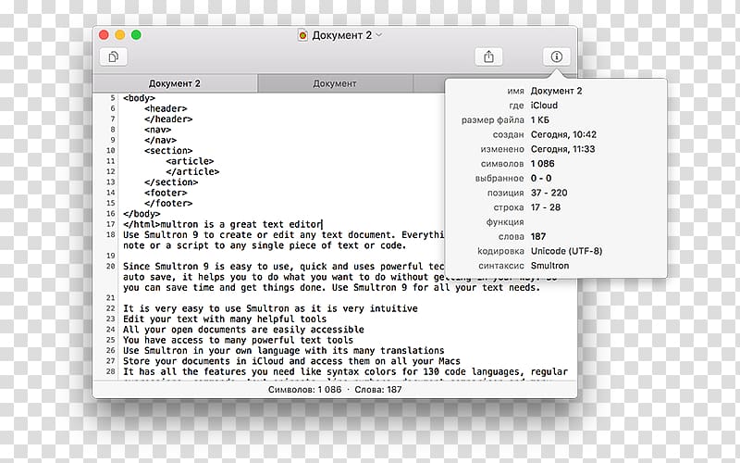Click the opening <header> tag line
740x463 pixels.
[x=166, y=108]
